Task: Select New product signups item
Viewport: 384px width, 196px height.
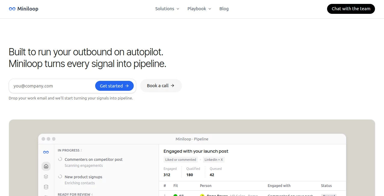Action: [x=83, y=177]
